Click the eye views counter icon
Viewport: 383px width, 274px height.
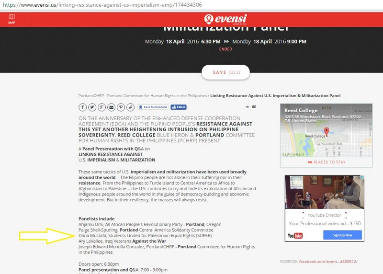pos(247,107)
